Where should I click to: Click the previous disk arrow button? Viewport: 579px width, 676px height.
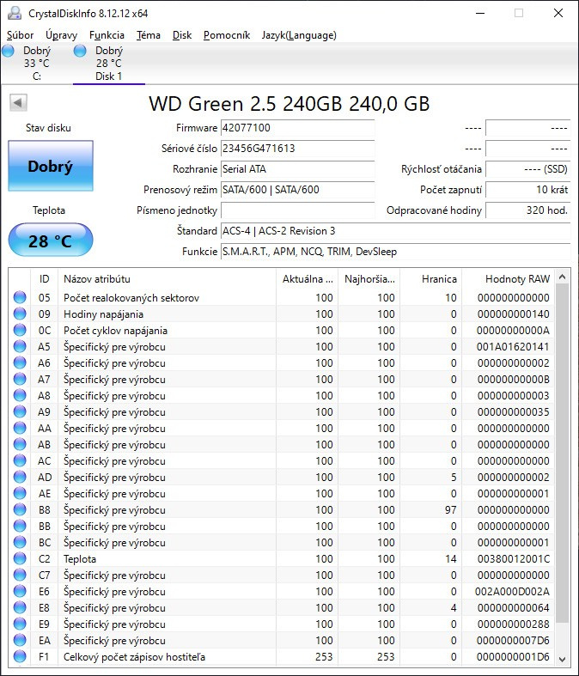(18, 103)
